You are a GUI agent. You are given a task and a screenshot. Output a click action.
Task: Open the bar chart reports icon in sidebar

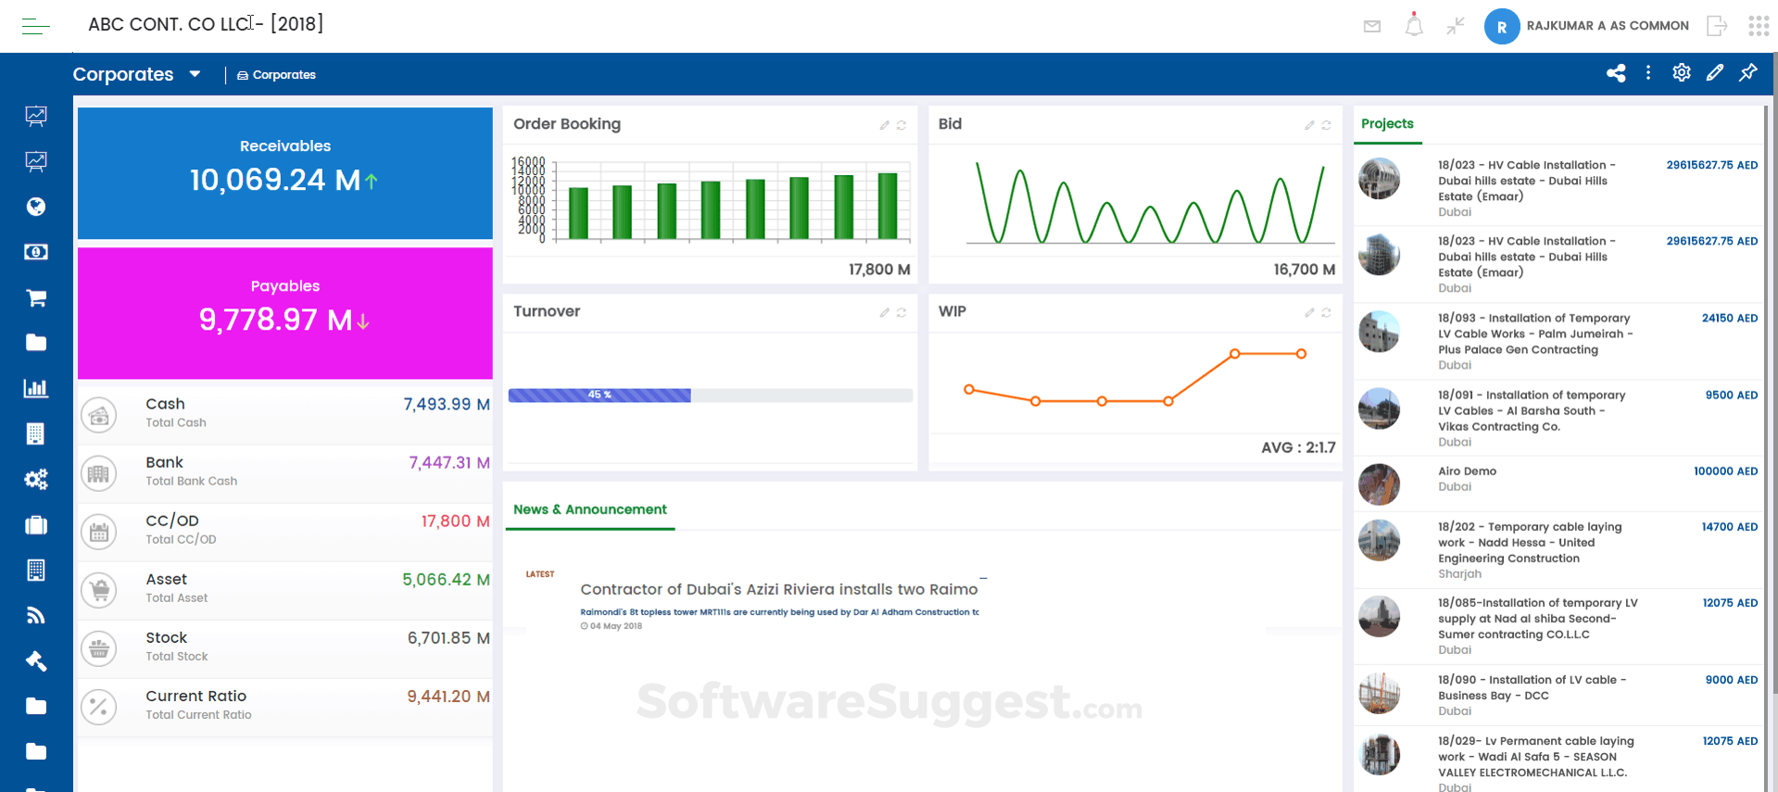[x=36, y=388]
